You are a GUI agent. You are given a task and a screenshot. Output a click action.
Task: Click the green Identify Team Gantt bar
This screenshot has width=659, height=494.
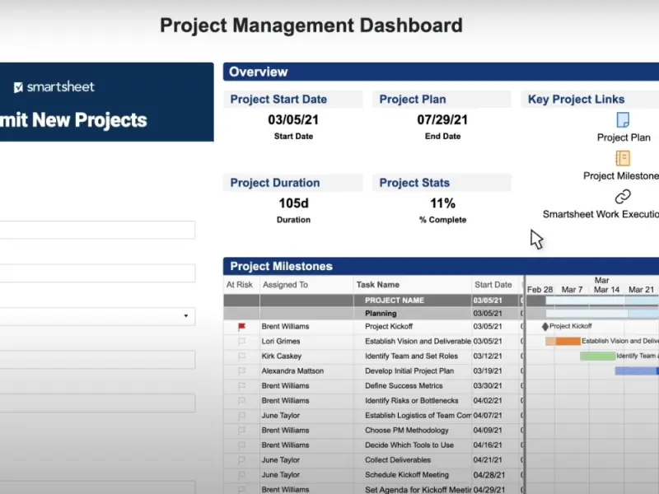[x=597, y=356]
